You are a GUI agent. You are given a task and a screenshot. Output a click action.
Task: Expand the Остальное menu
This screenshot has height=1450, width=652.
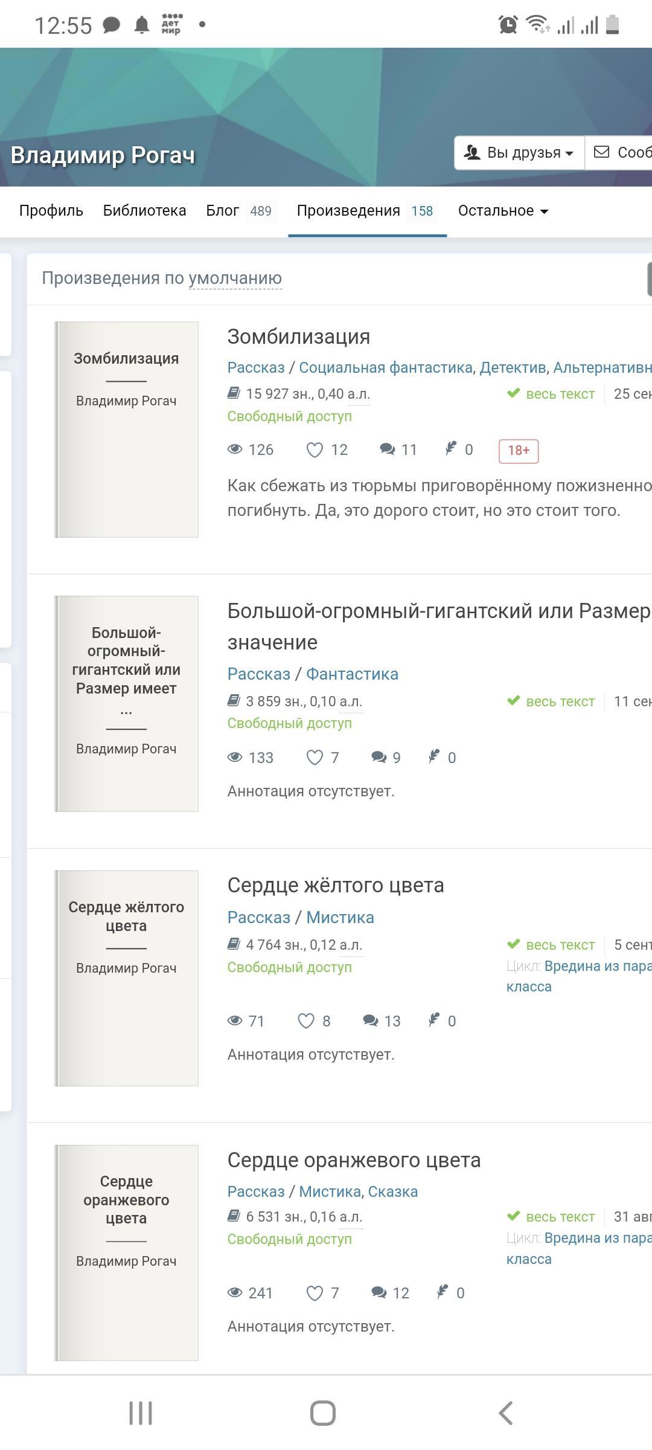pos(503,211)
